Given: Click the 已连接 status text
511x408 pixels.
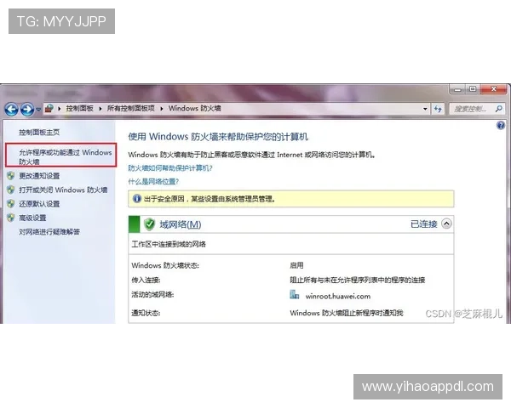Looking at the screenshot, I should click(x=423, y=224).
